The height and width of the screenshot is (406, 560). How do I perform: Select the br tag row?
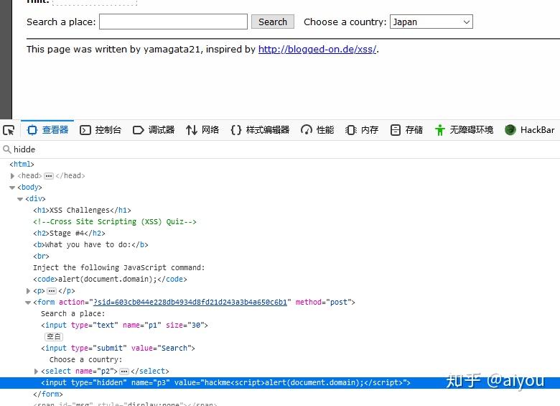[41, 256]
